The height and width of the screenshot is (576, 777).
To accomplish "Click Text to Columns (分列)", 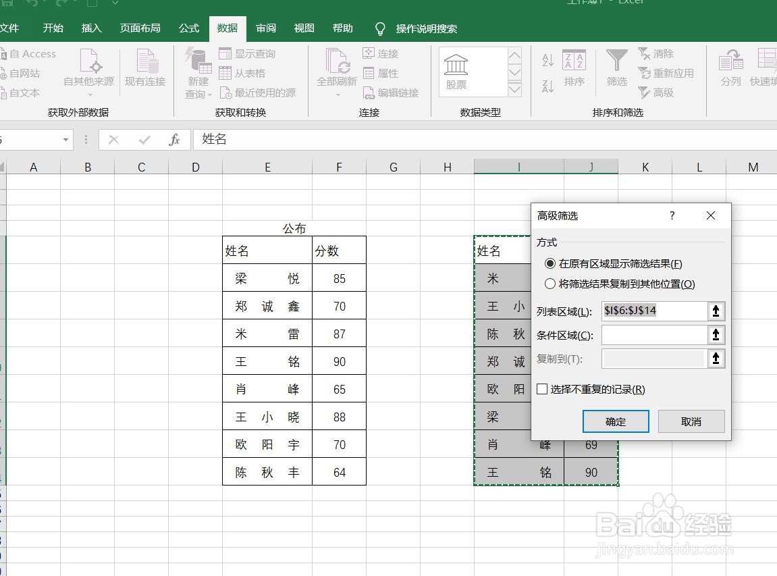I will tap(731, 68).
